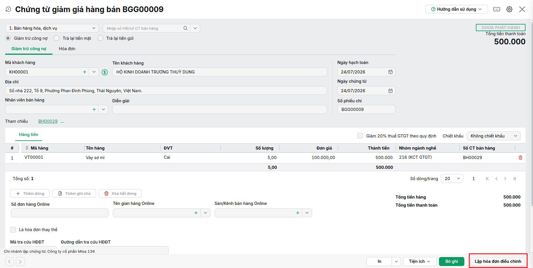The width and height of the screenshot is (533, 268).
Task: Close the voucher form with X
Action: [522, 9]
